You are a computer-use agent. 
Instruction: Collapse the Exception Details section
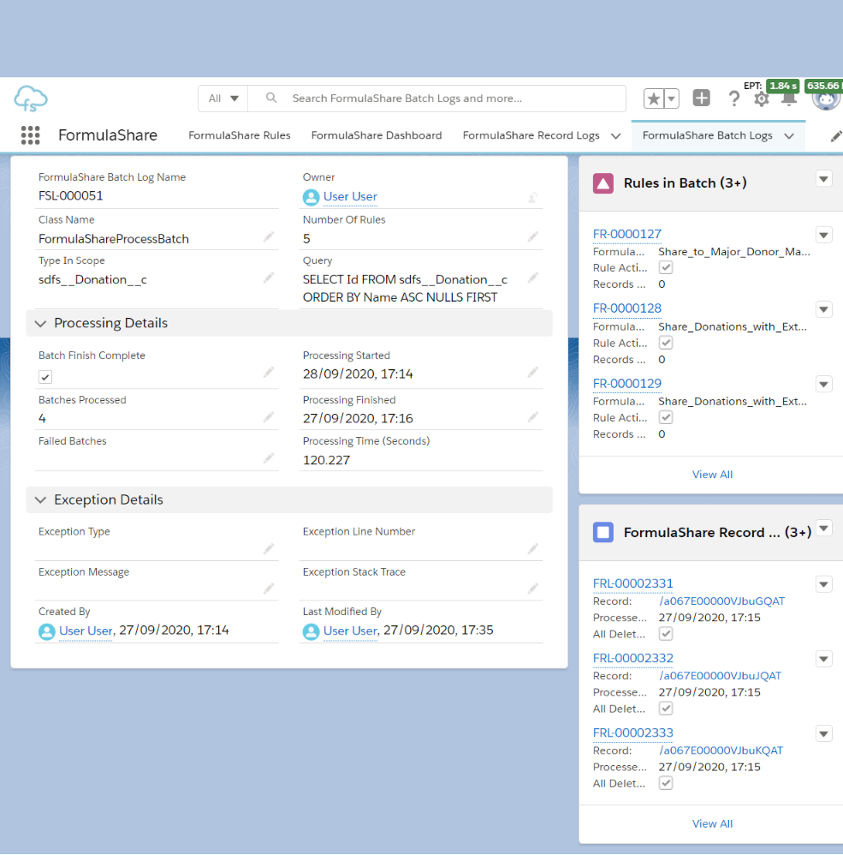click(40, 499)
